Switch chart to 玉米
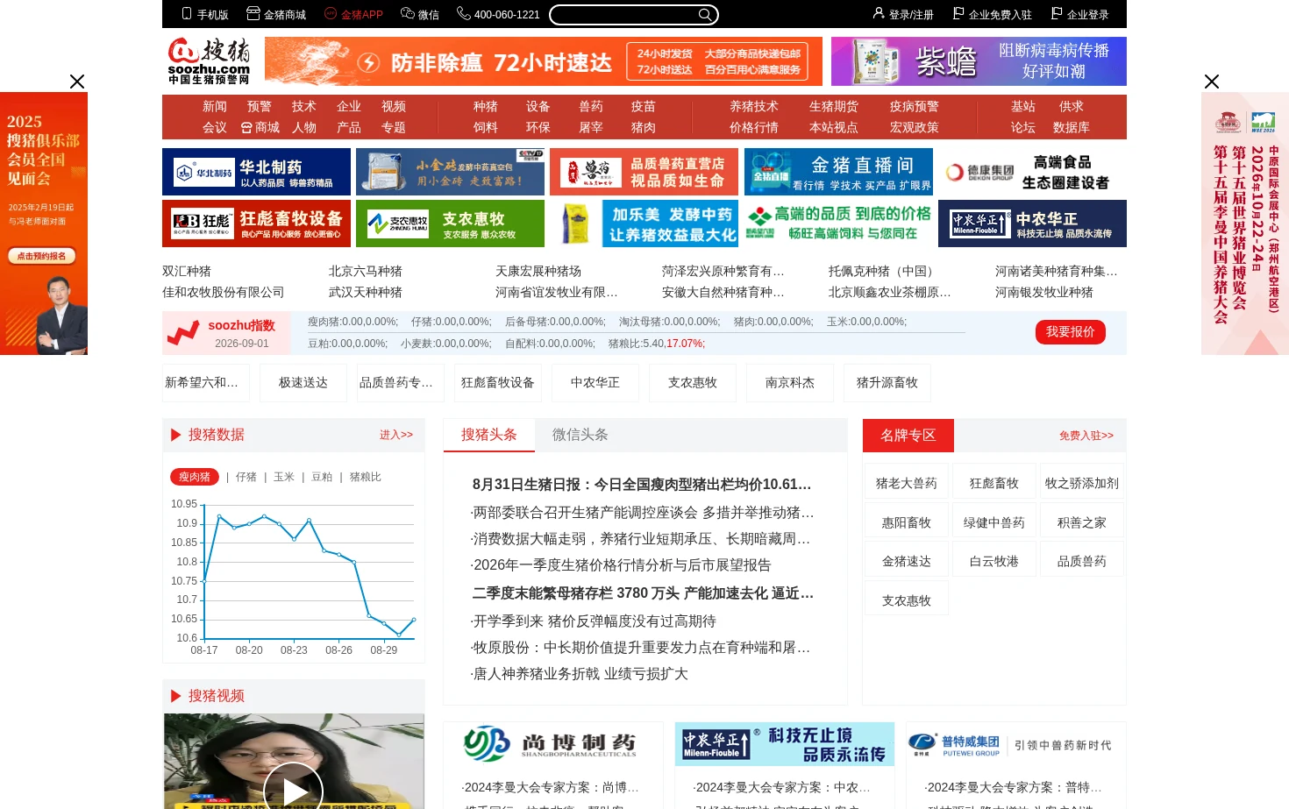This screenshot has width=1289, height=809. 284,477
